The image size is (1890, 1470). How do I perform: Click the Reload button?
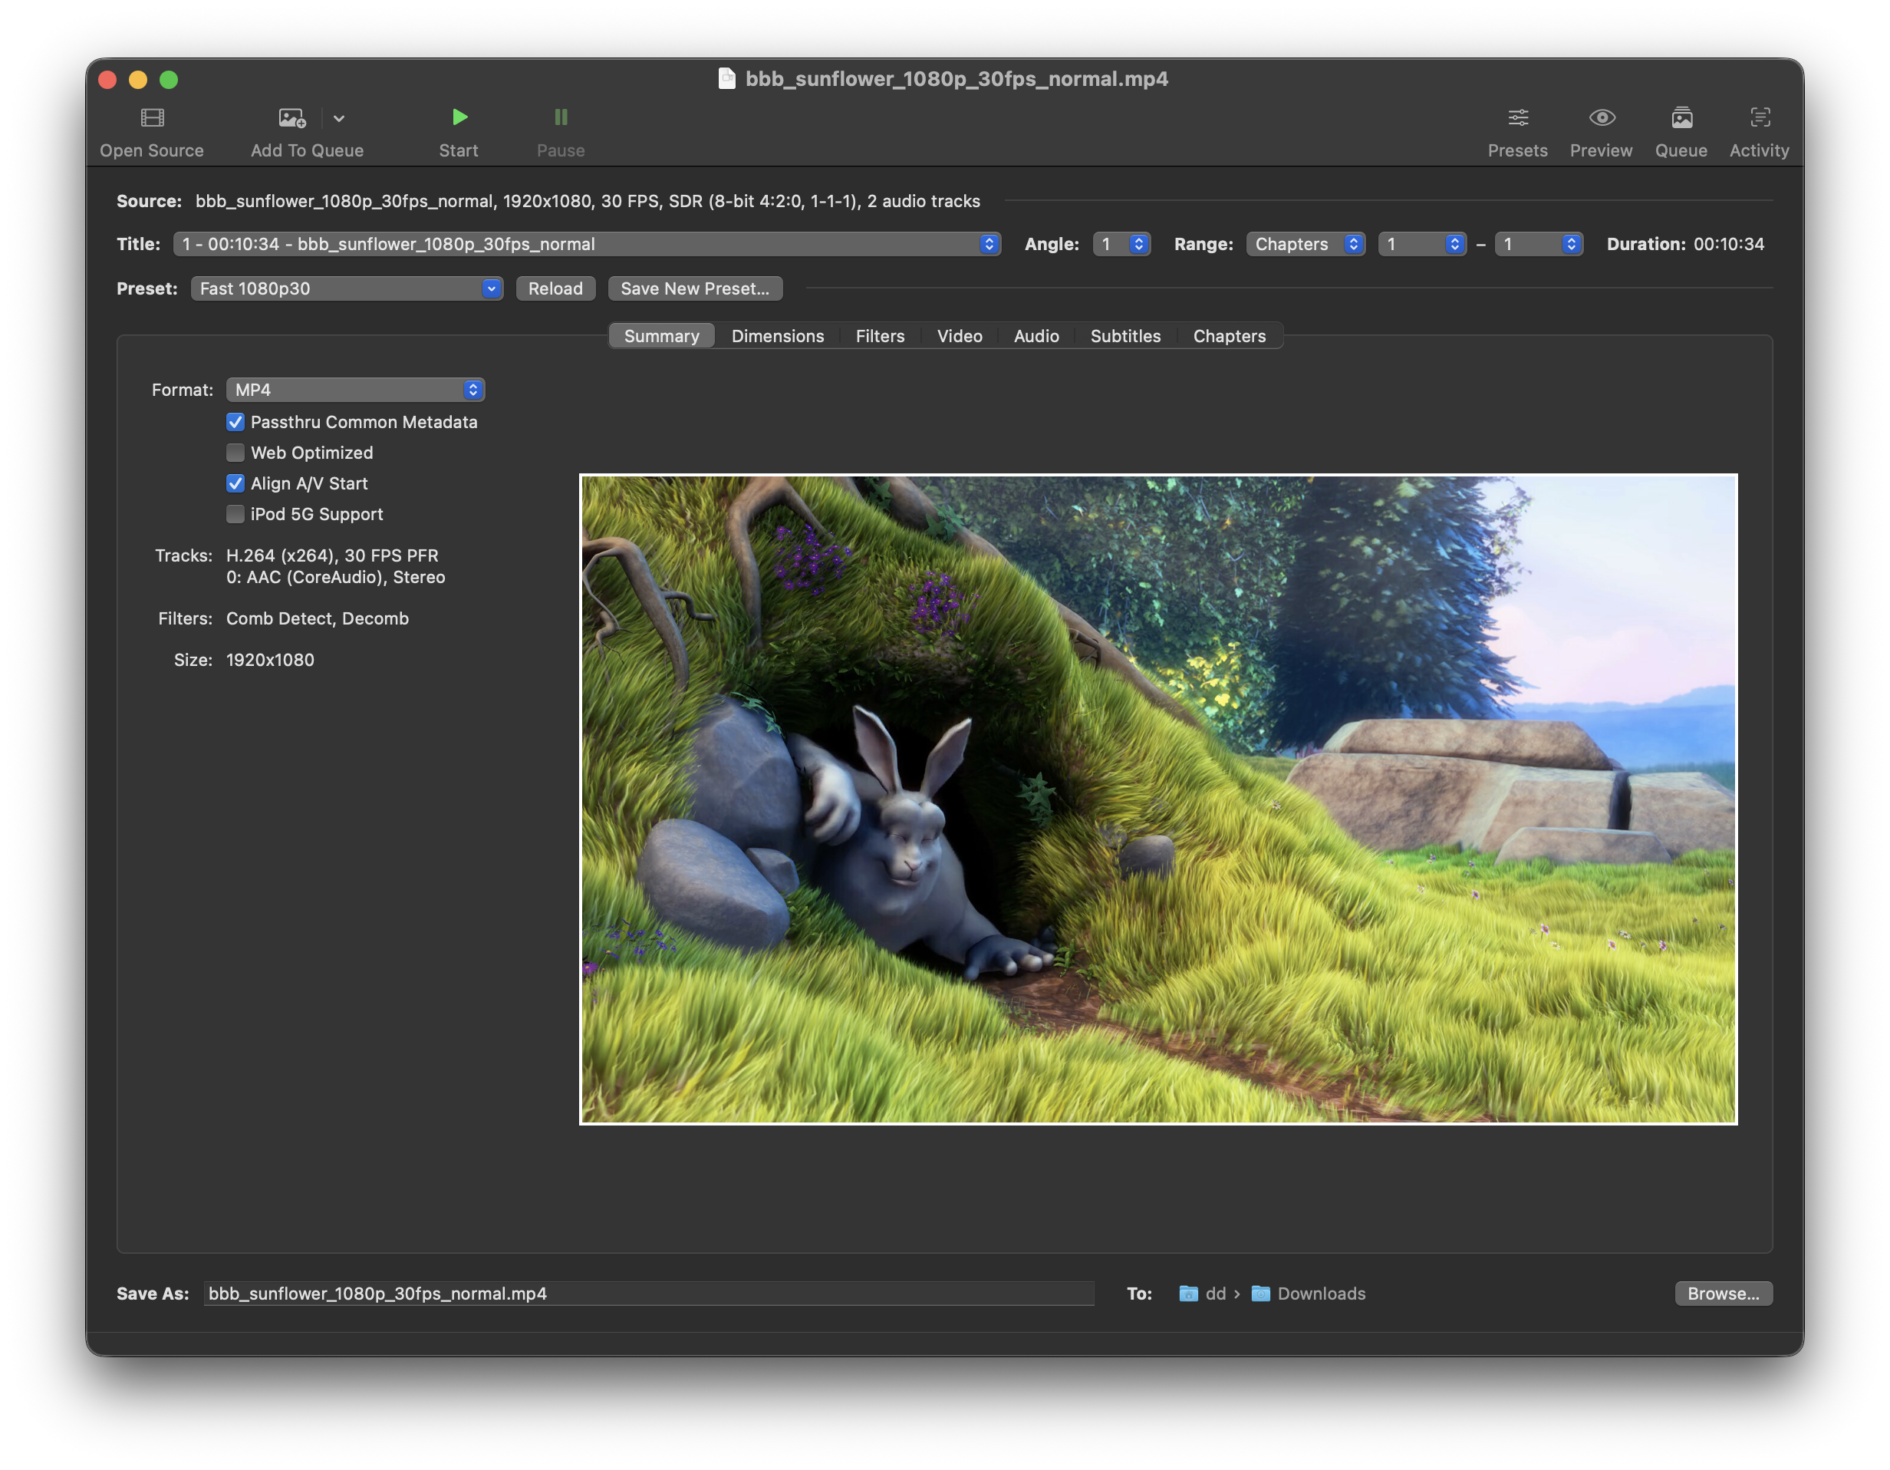point(555,288)
